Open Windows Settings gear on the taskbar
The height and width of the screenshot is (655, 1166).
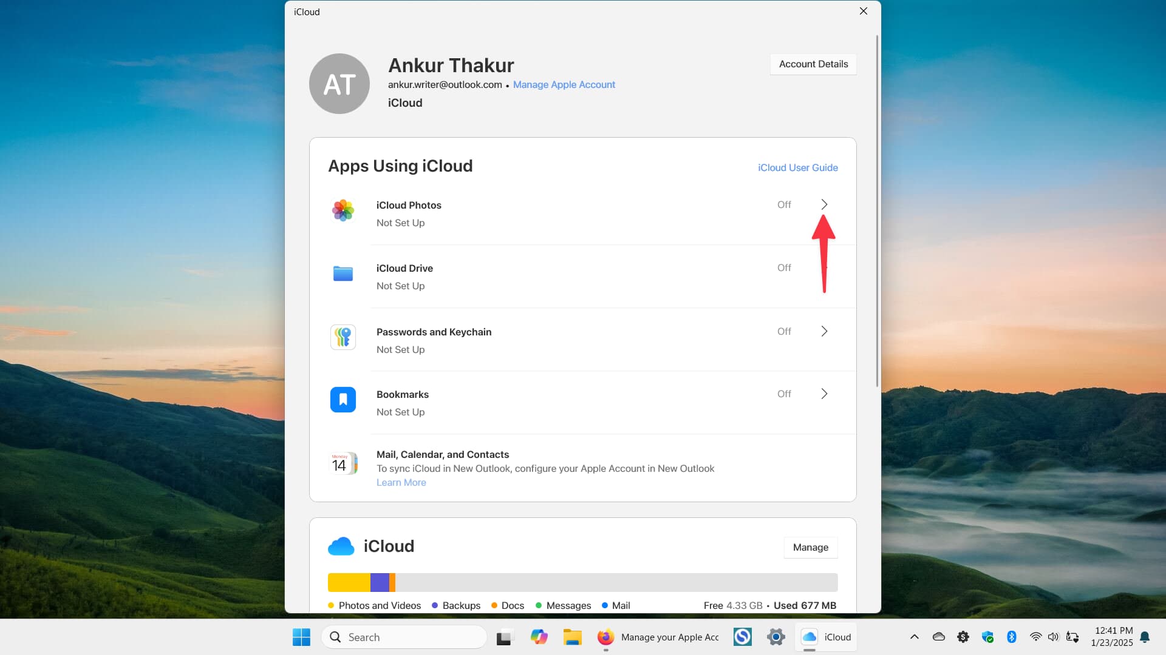[776, 637]
